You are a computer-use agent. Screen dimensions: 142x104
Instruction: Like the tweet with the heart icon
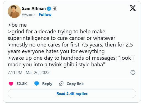11,84
